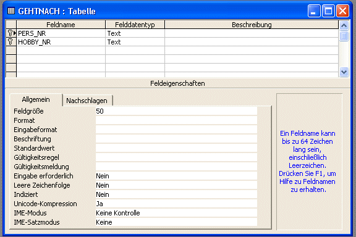
Task: Select the IME-Modus value Keine Kontrolle
Action: pos(176,213)
